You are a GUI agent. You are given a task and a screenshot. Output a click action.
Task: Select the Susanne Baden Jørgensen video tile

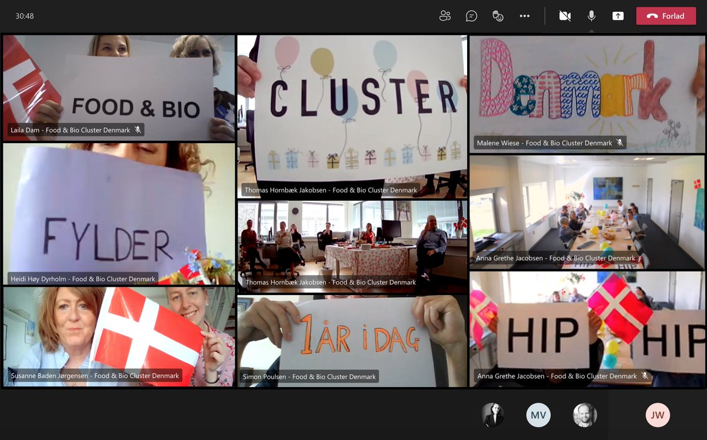pyautogui.click(x=119, y=336)
